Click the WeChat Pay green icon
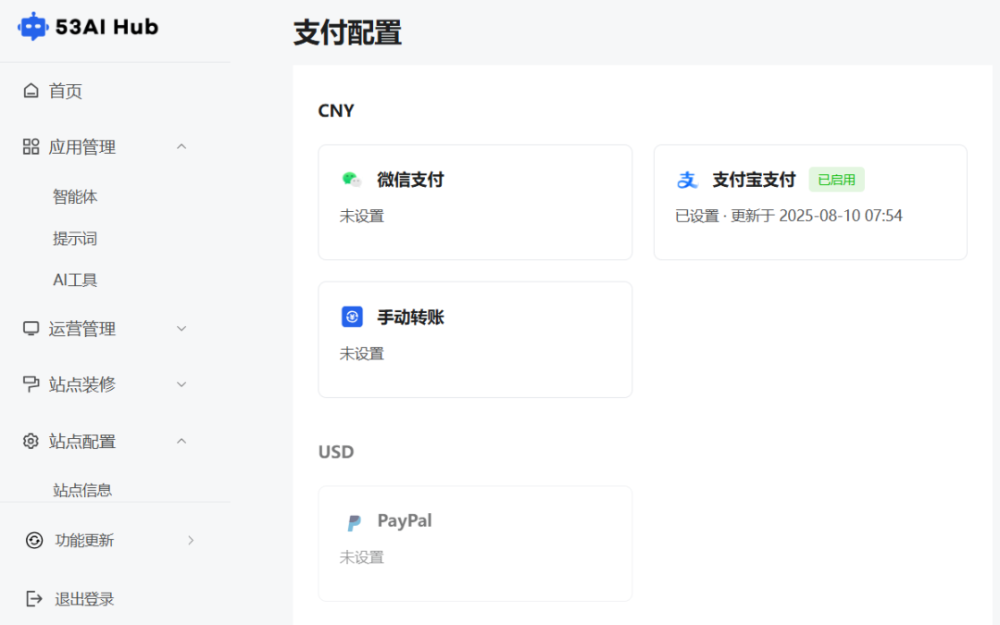This screenshot has height=625, width=1000. point(352,179)
